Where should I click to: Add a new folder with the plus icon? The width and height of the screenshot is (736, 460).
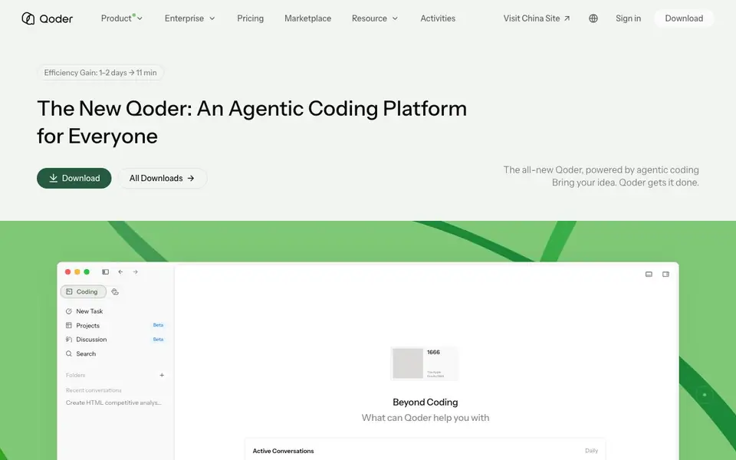click(162, 375)
